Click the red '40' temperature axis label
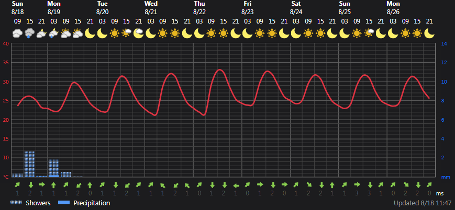This screenshot has height=210, width=455. [6, 44]
